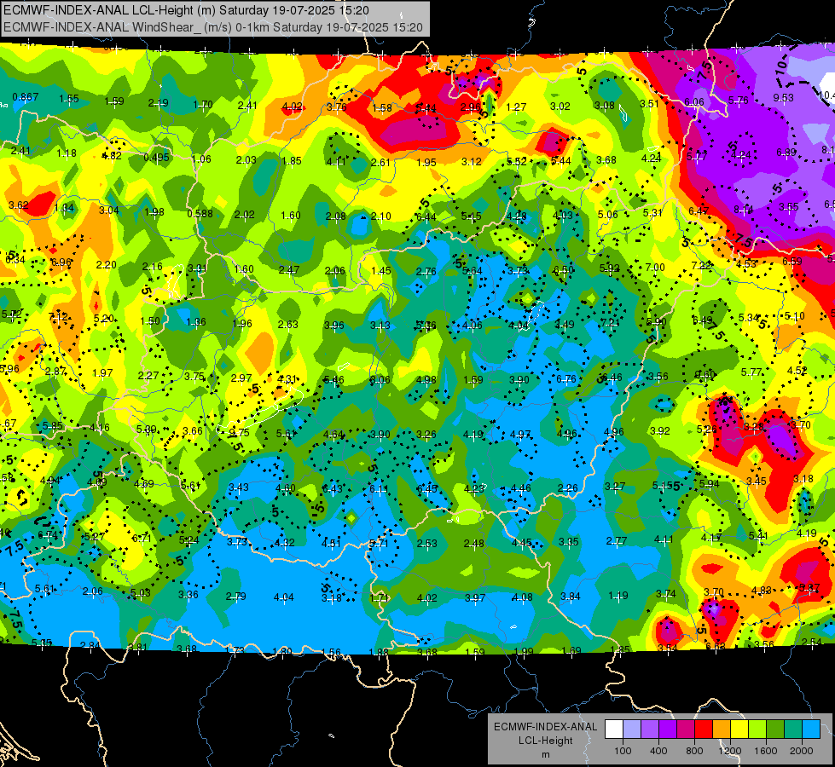Click the legend label 'LCL-Height'
Viewport: 835px width, 767px height.
[545, 741]
